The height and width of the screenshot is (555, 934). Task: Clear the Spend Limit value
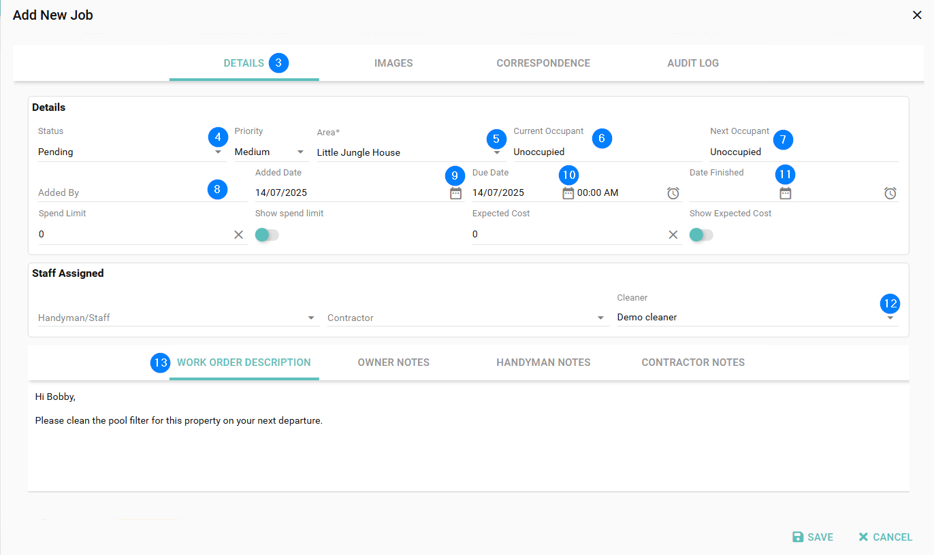238,235
